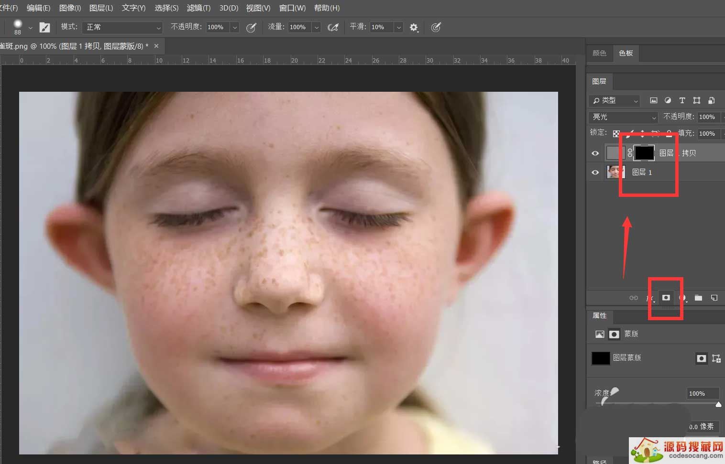Create a new layer icon

point(714,298)
